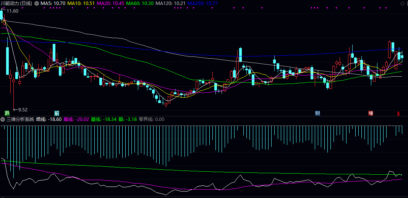Click the diamond icon in top-right corner

coord(402,3)
